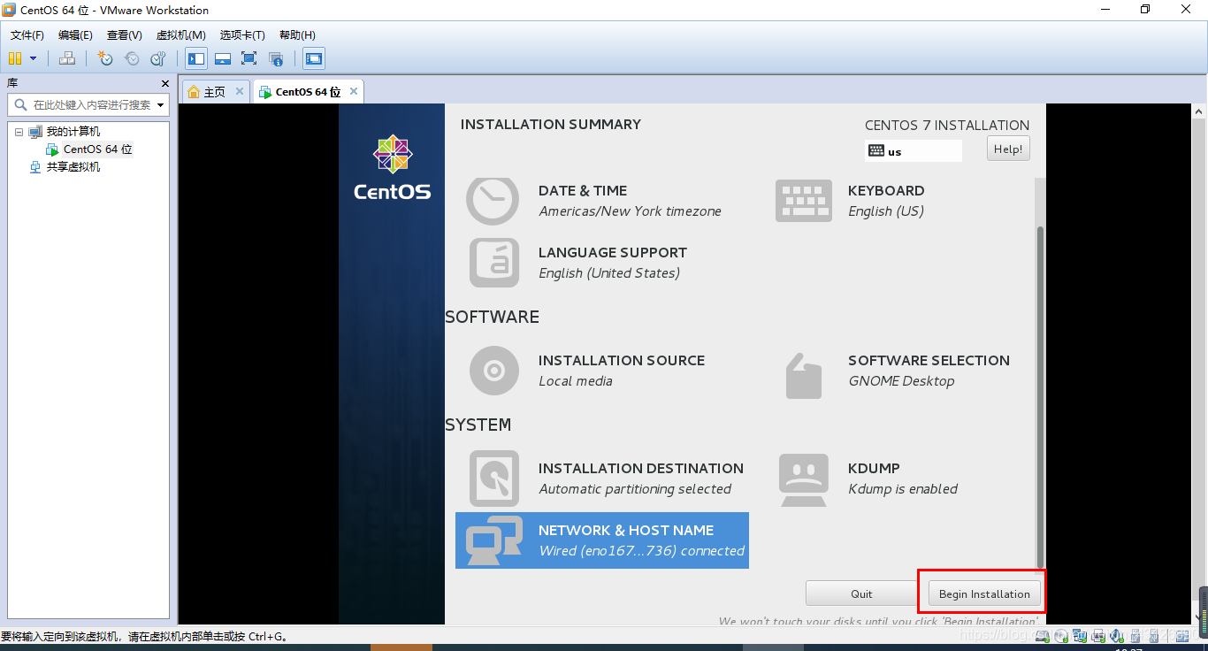Viewport: 1208px width, 651px height.
Task: Click the printer status bar icon
Action: coord(1098,635)
